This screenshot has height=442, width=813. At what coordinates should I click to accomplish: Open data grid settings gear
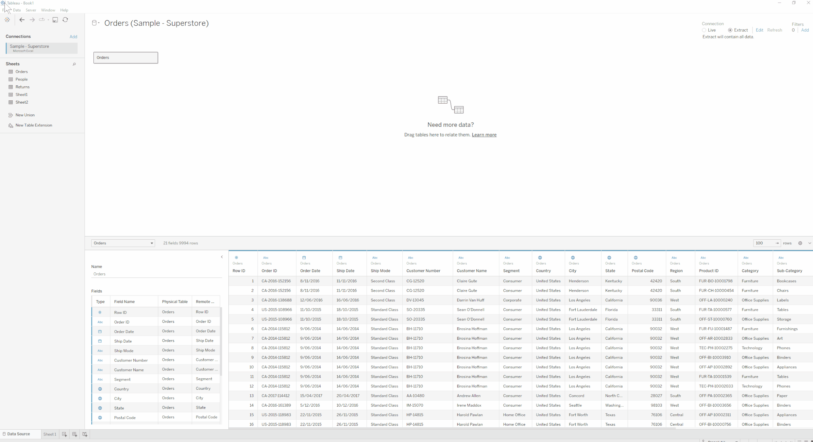pos(800,243)
